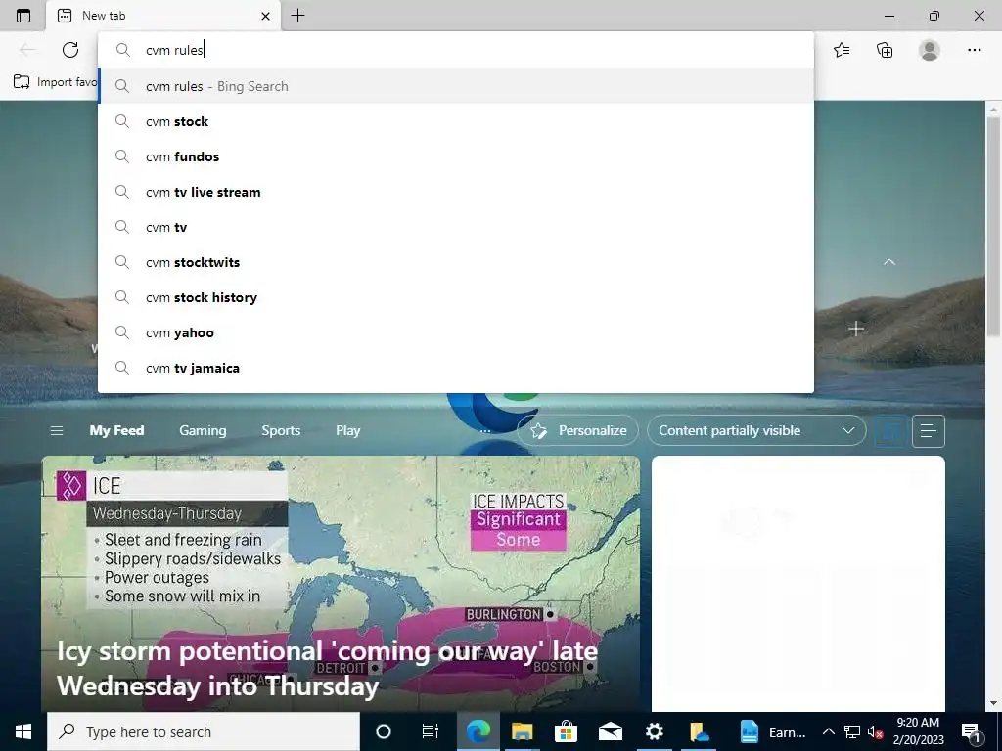Show hidden system tray icons
The height and width of the screenshot is (751, 1002).
click(828, 731)
